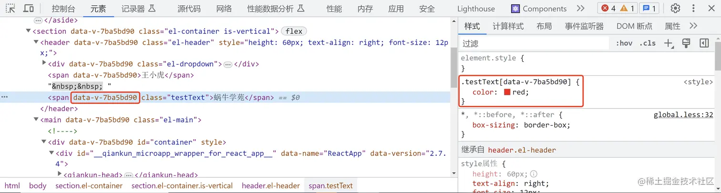Select html in the breadcrumb
The image size is (721, 193).
(x=12, y=186)
